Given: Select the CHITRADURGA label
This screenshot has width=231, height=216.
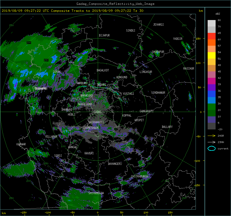Looking at the screenshot, I should tap(139, 176).
